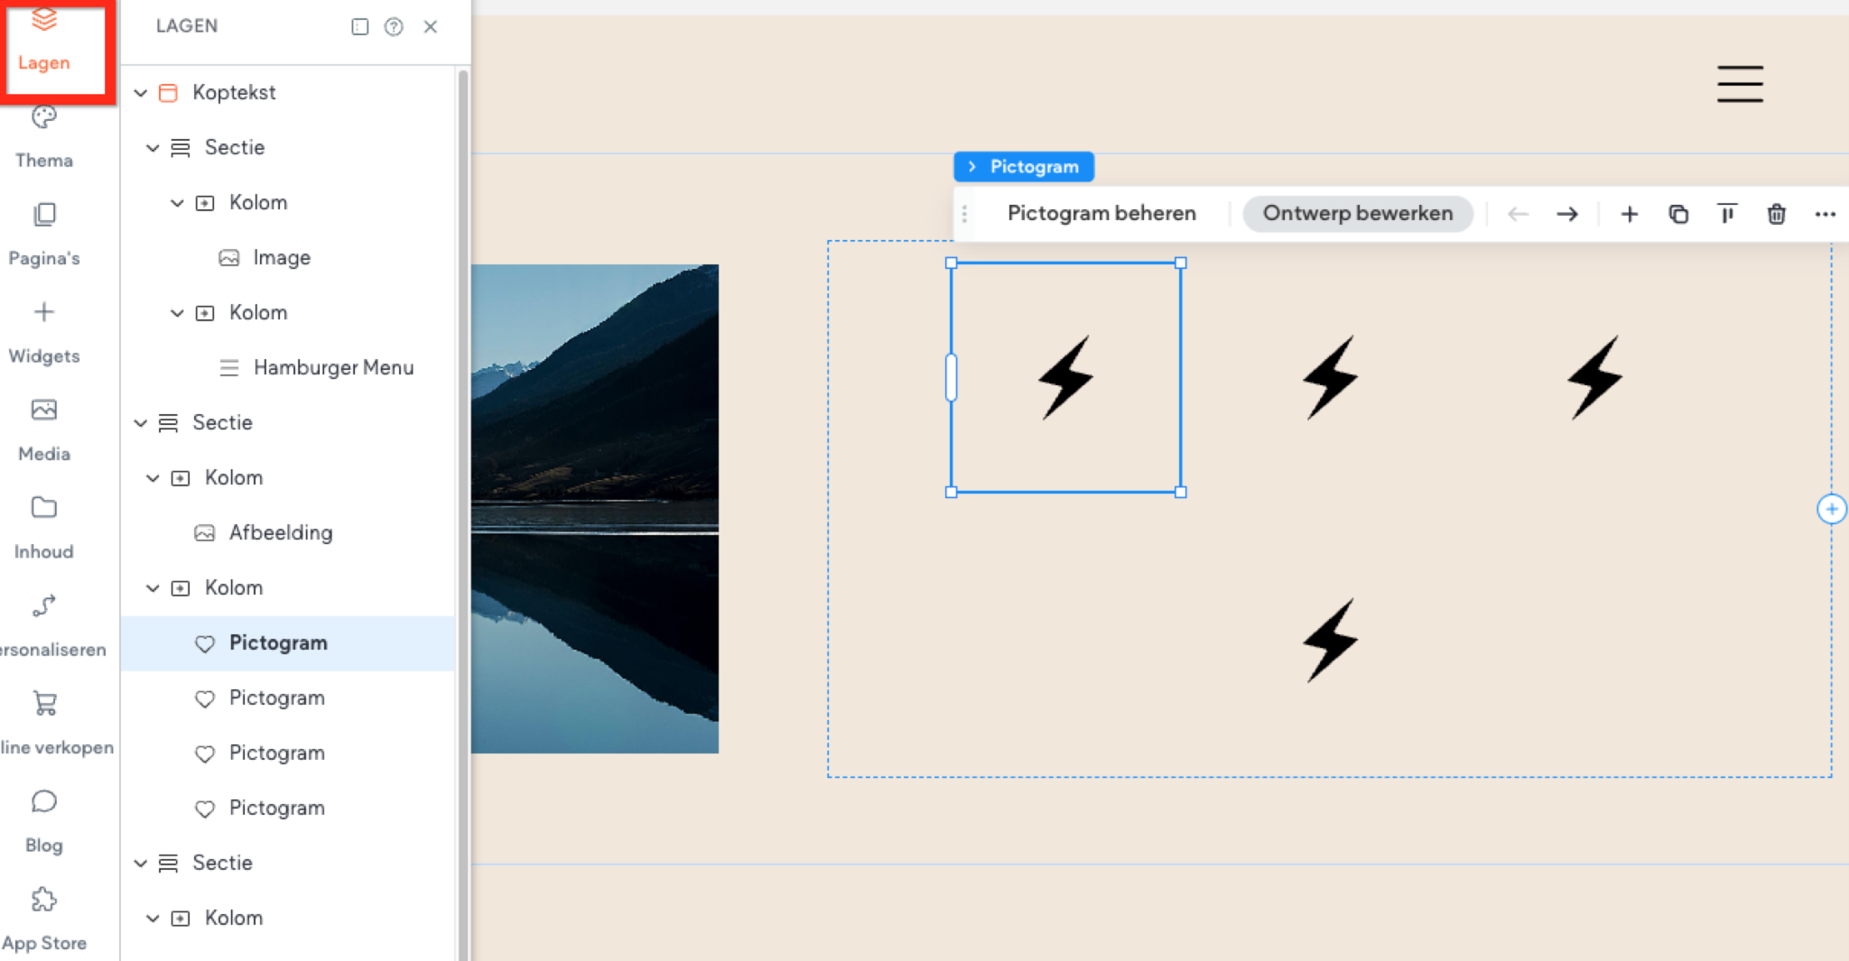Collapse the lowest Sectie in the layers panel
Viewport: 1849px width, 961px height.
tap(141, 863)
